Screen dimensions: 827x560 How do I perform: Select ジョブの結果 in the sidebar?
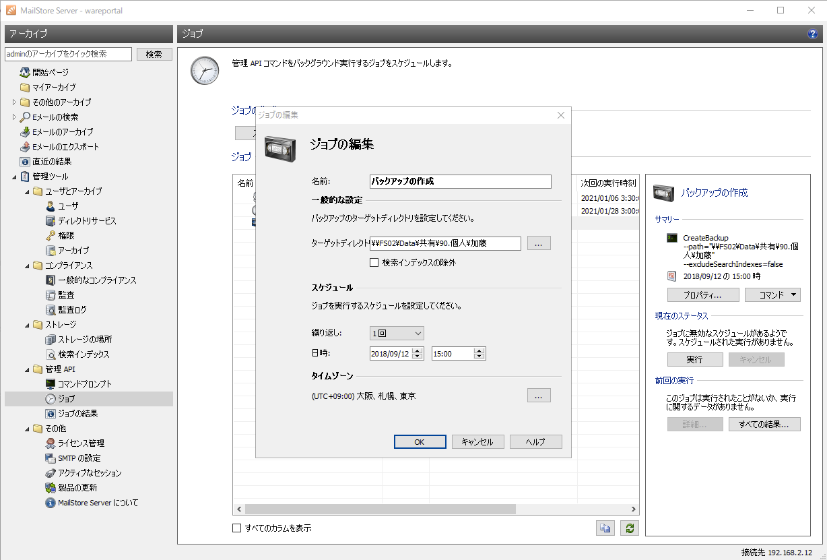click(77, 414)
